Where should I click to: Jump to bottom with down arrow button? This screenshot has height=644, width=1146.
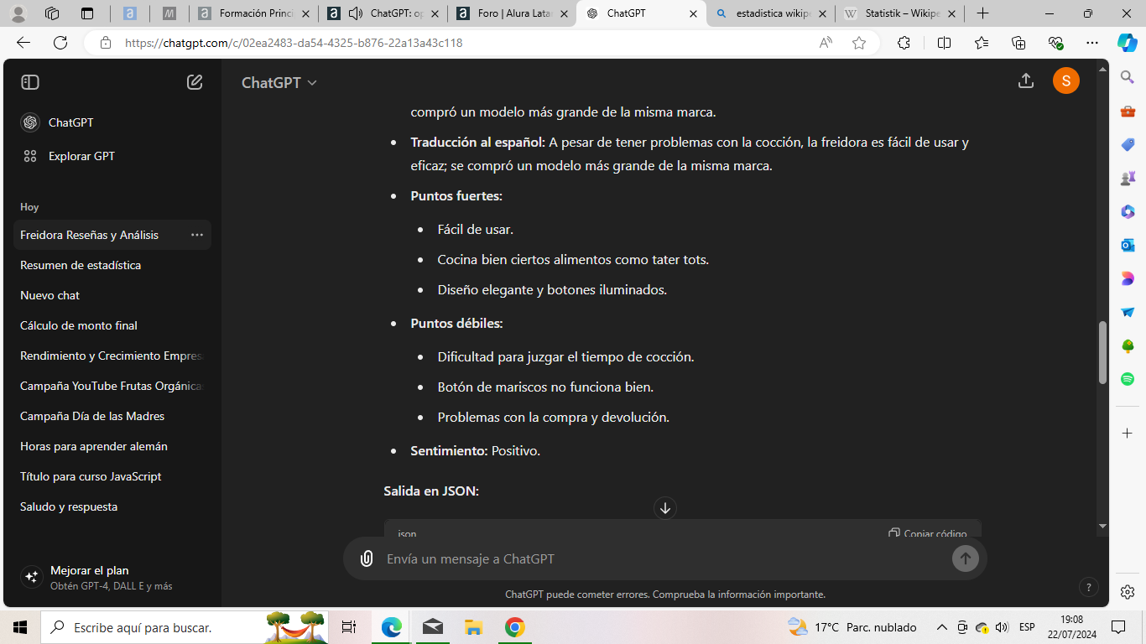(665, 508)
